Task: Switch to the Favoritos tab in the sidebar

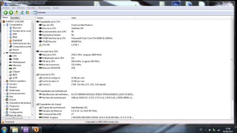Action: pyautogui.click(x=15, y=18)
